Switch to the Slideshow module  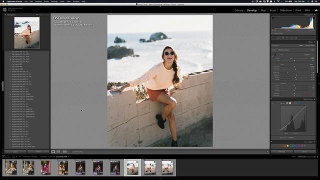[x=285, y=10]
